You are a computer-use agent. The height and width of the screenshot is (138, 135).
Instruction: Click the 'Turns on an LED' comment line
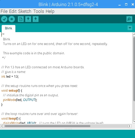pyautogui.click(x=56, y=44)
